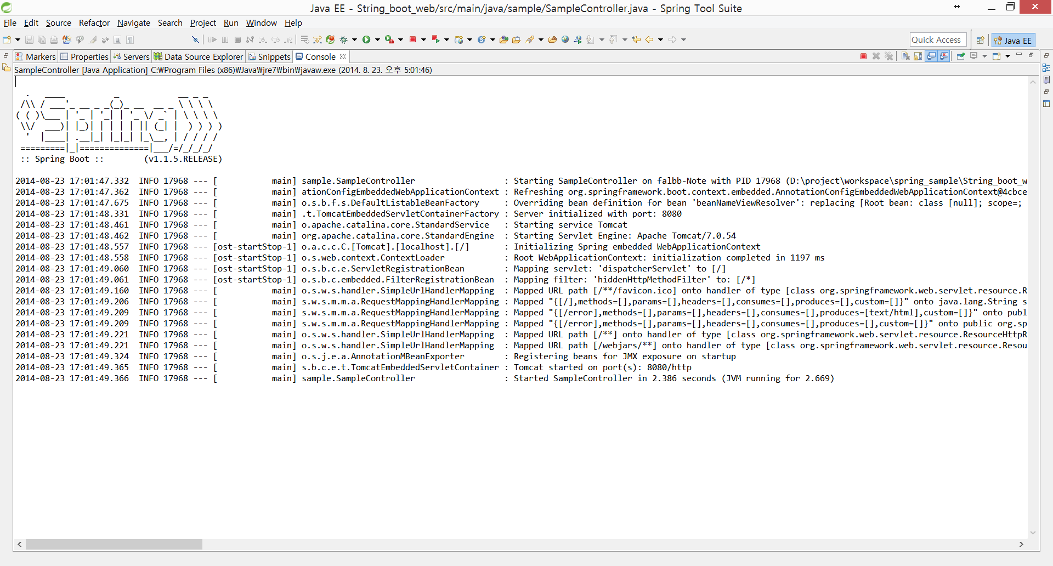Expand the New Server dropdown arrow

[x=469, y=39]
